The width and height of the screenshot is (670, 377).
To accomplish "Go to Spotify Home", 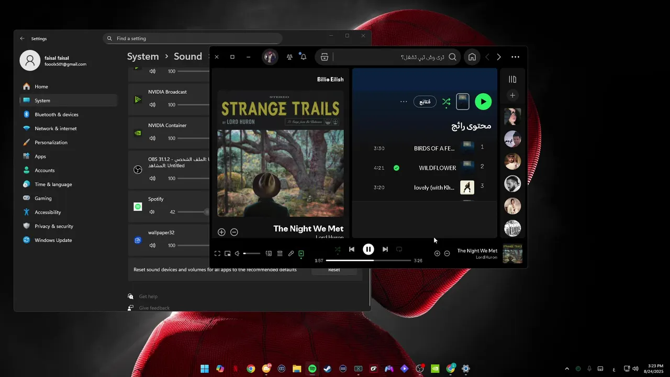I will tap(472, 57).
